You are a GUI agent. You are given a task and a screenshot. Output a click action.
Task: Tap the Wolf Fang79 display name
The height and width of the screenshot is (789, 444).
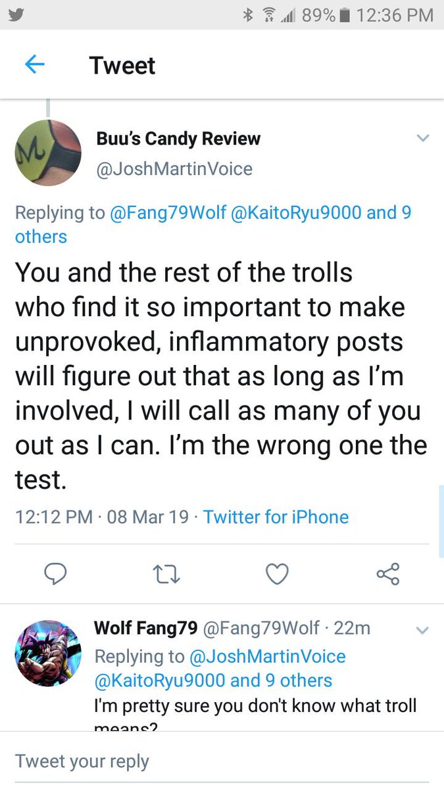146,628
